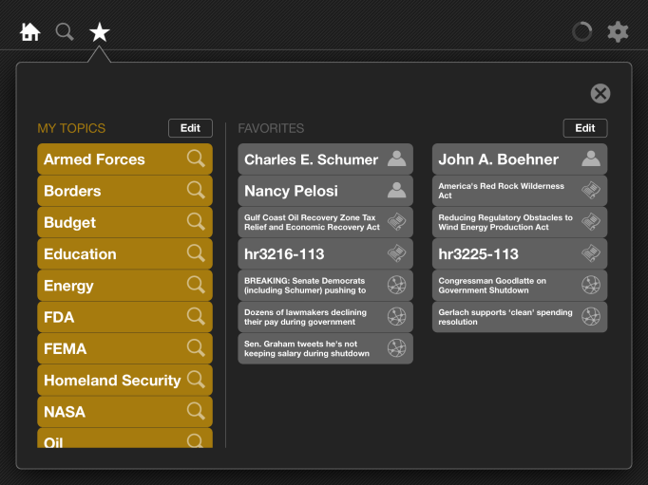Search the Armed Forces topic magnifier
The height and width of the screenshot is (485, 648).
(x=196, y=159)
